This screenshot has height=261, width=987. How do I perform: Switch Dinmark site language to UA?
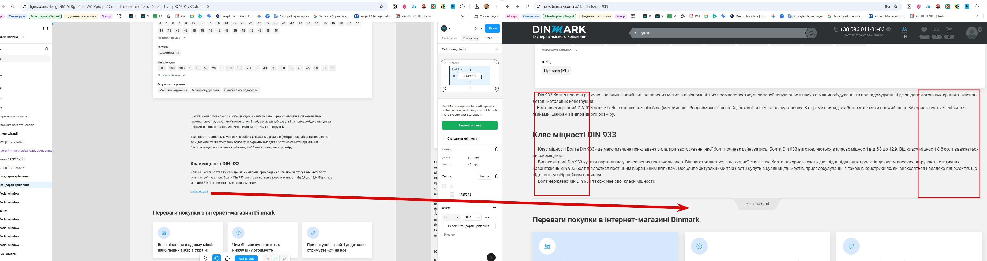904,29
